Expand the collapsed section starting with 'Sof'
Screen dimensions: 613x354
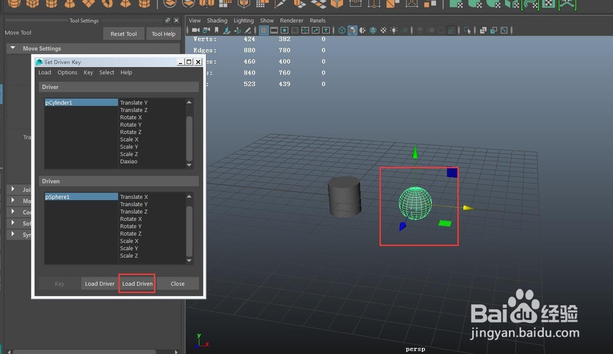pyautogui.click(x=13, y=223)
